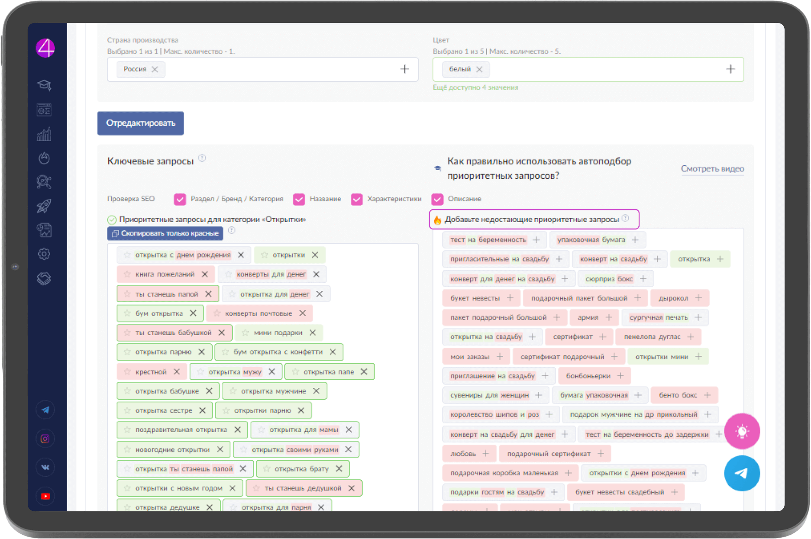
Task: Open the graduation cap training icon in sidebar
Action: click(x=44, y=85)
